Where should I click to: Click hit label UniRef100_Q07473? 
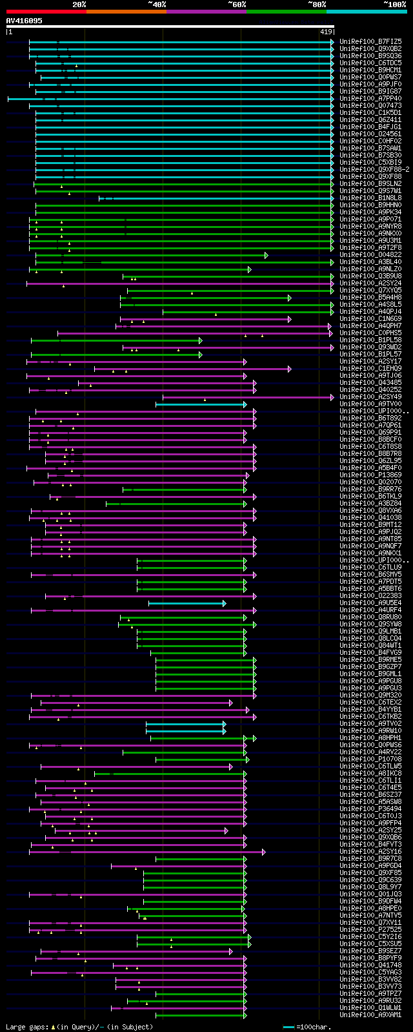coord(370,105)
